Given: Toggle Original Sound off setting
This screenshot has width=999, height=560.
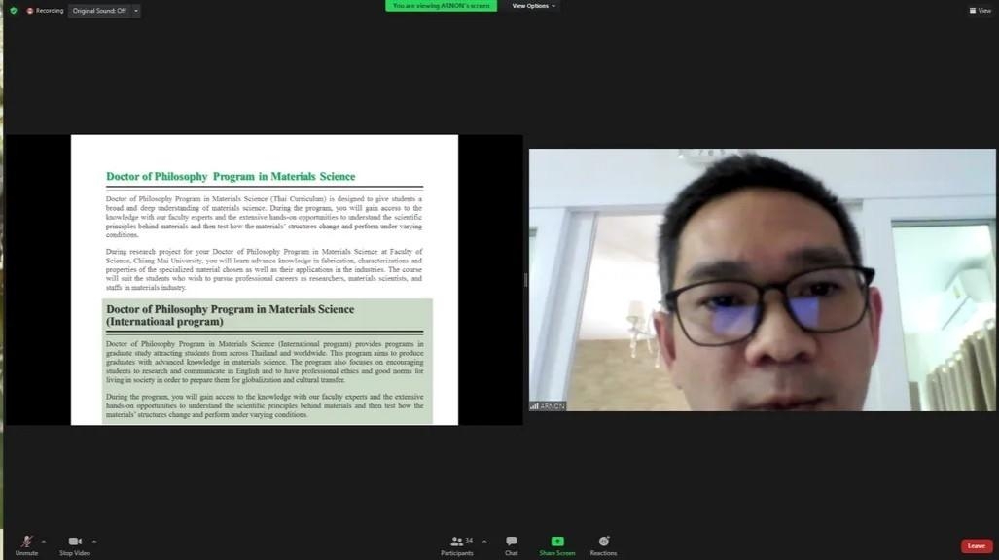Looking at the screenshot, I should (x=99, y=11).
